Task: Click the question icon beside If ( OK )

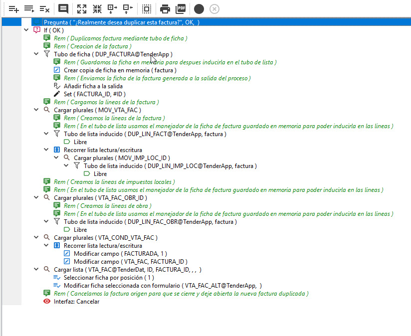Action: (37, 30)
